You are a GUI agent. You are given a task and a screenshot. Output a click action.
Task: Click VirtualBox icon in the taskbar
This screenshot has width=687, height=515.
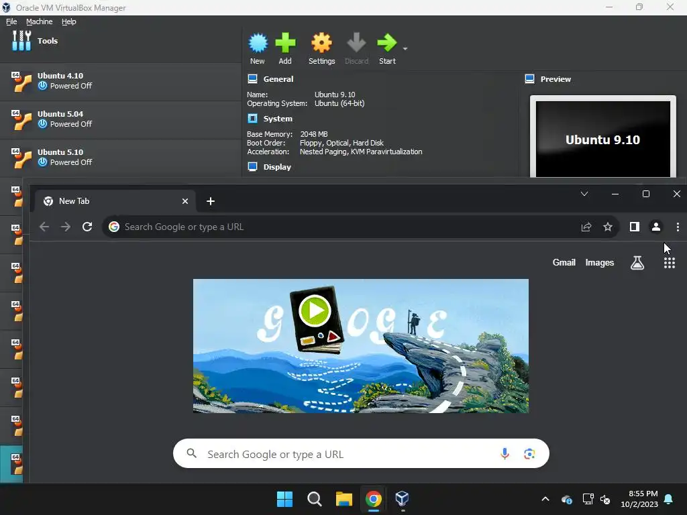tap(403, 499)
